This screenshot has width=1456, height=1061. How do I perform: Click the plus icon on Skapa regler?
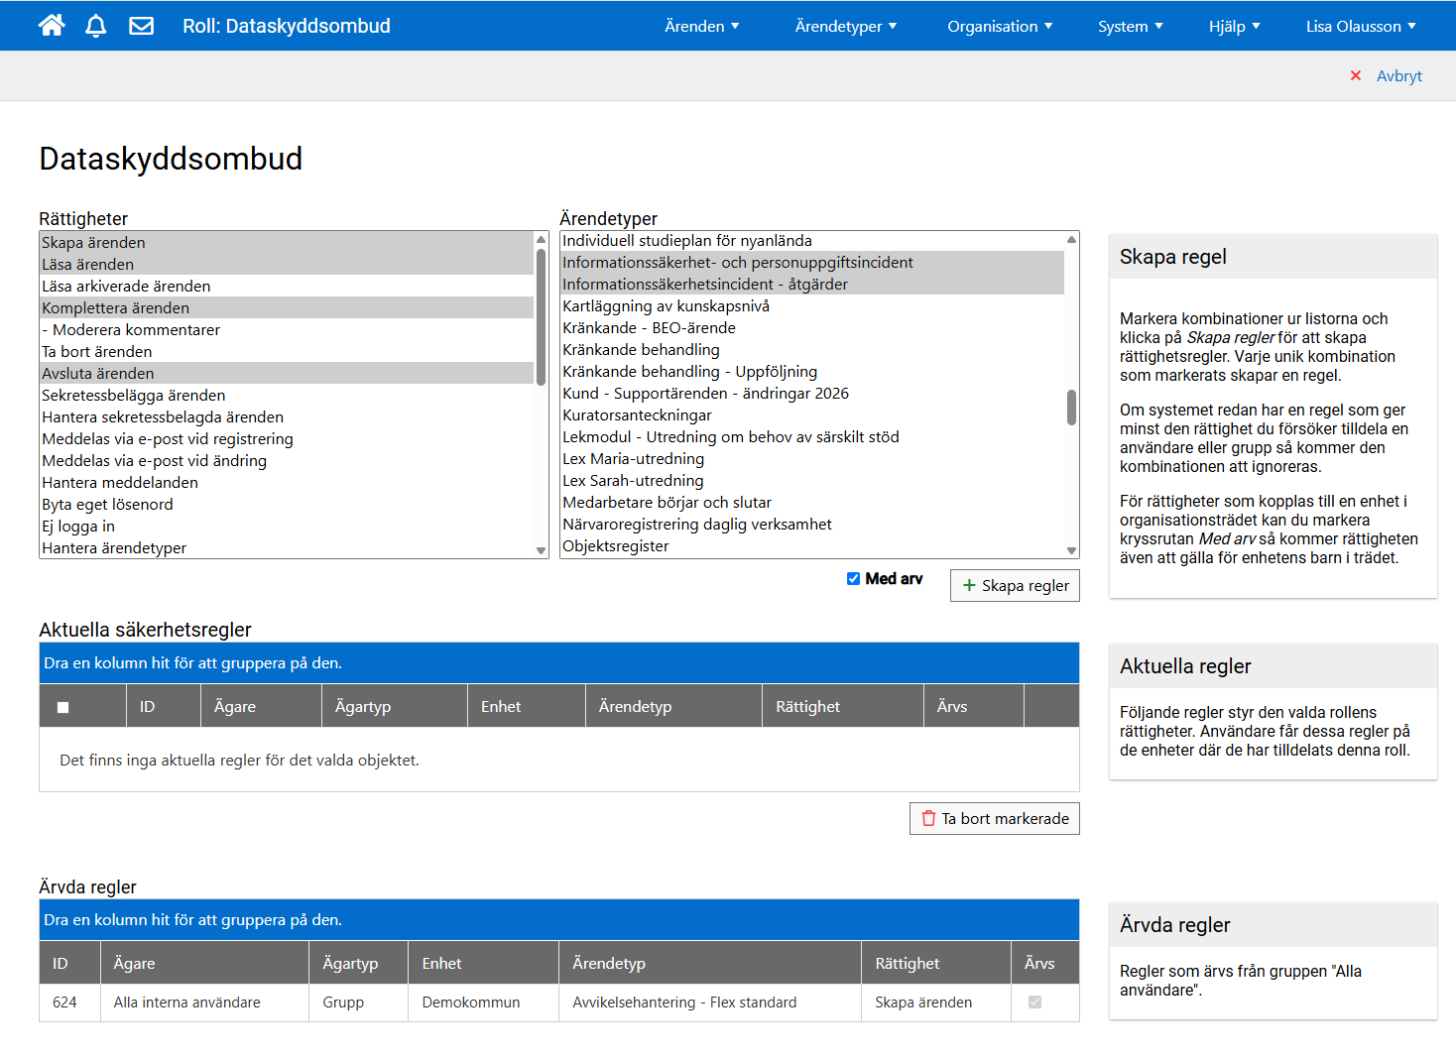[969, 585]
